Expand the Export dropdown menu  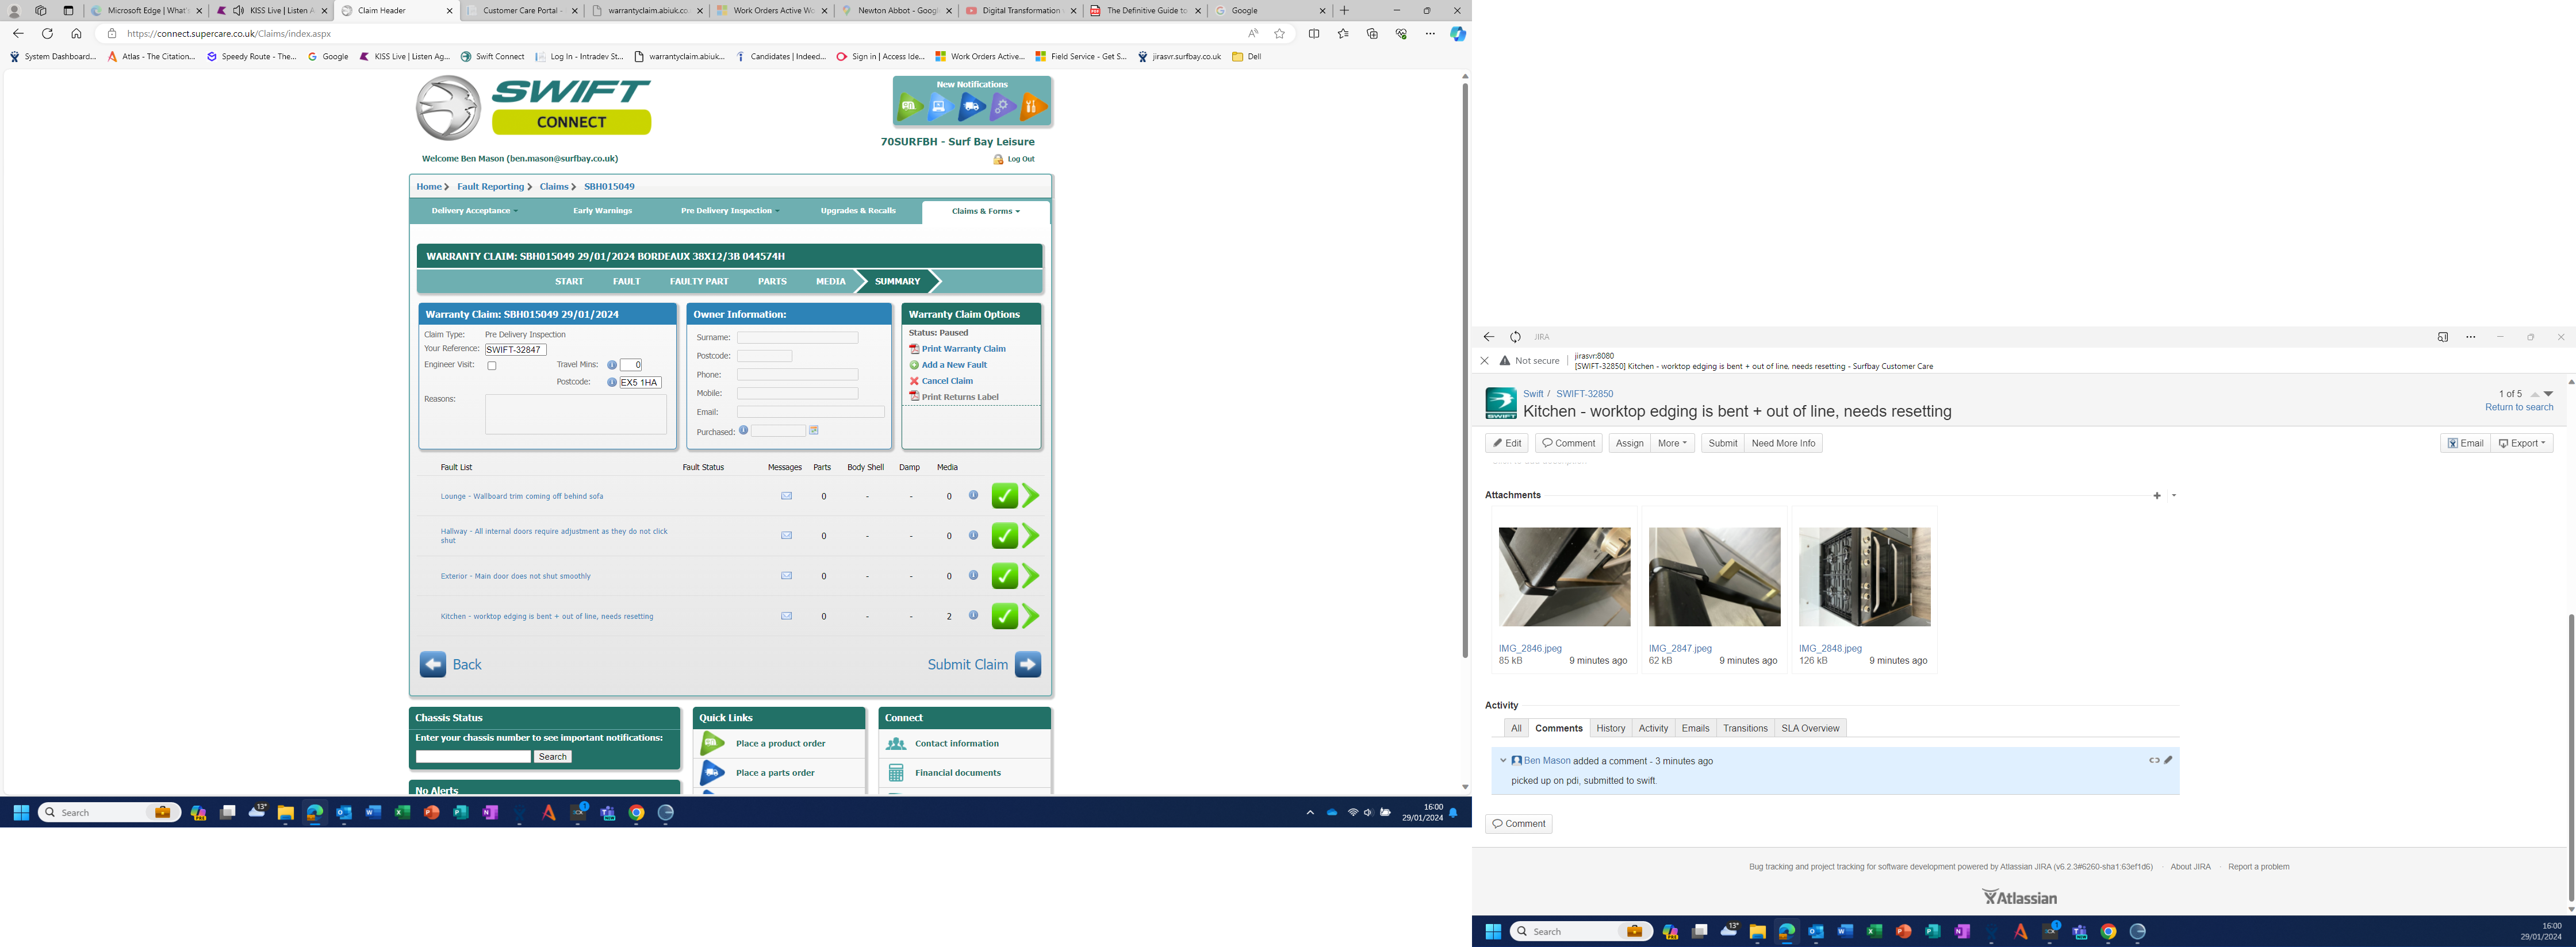(x=2521, y=444)
